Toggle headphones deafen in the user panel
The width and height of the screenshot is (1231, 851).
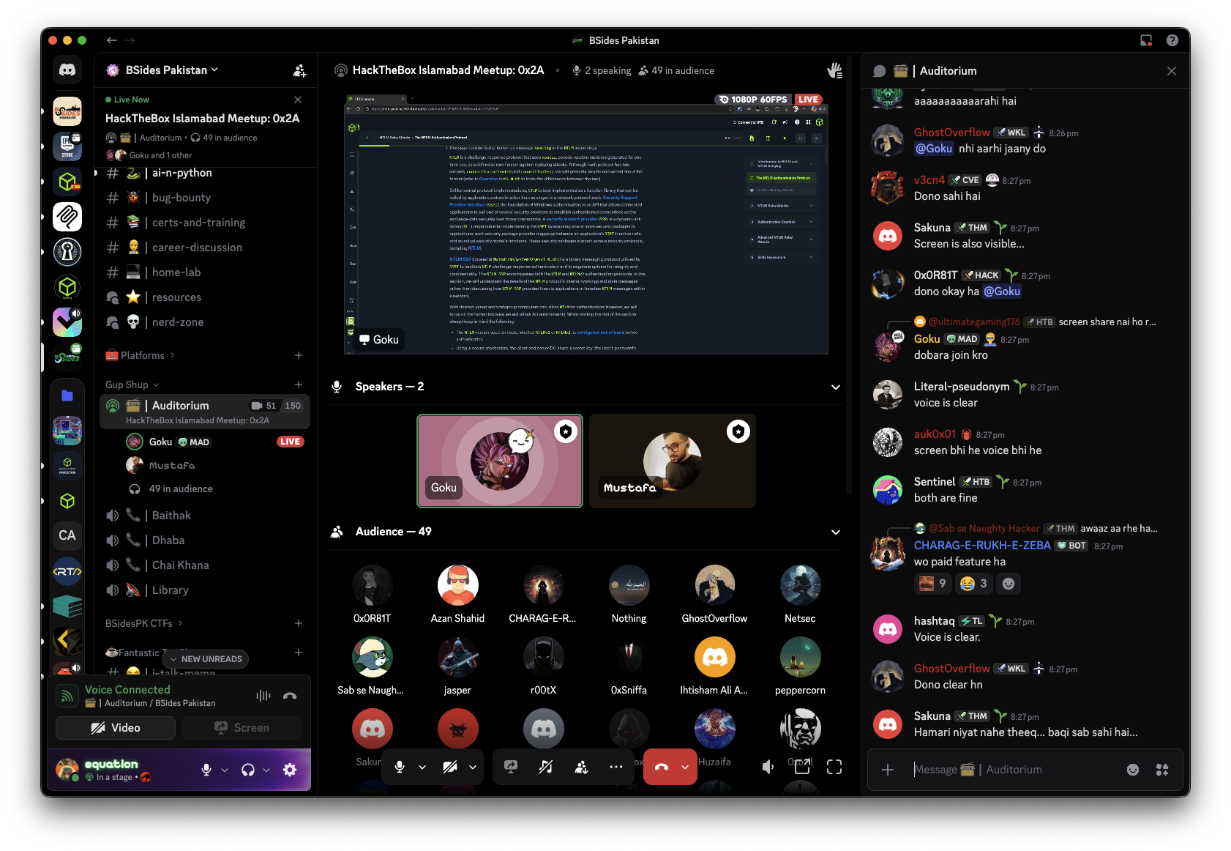coord(248,770)
